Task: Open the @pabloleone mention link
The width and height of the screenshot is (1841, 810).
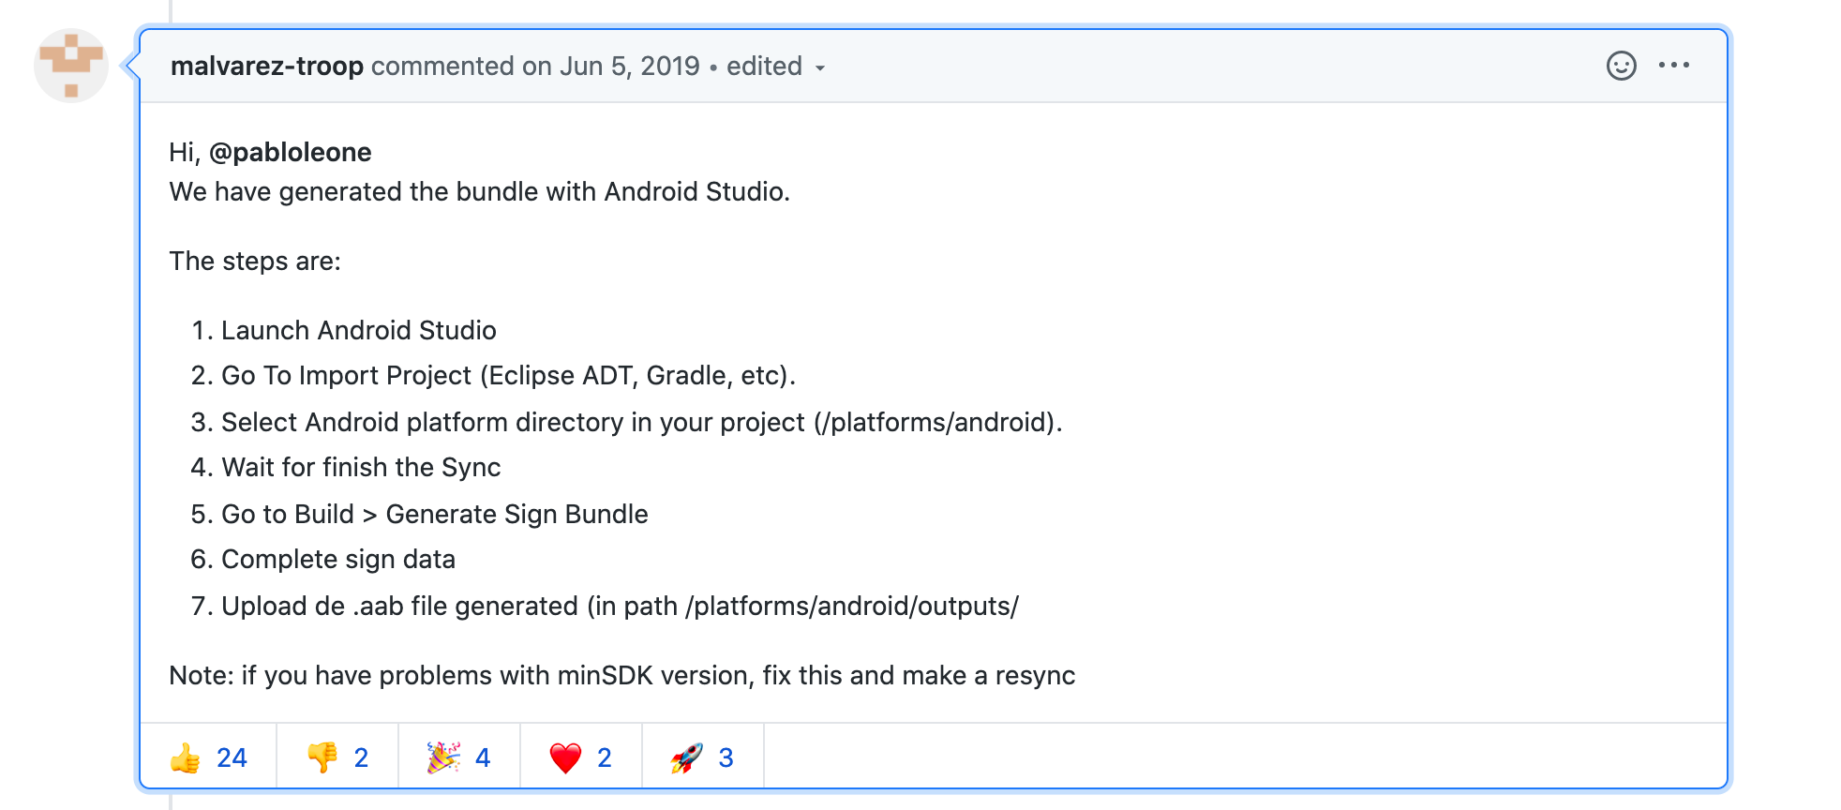Action: point(290,152)
